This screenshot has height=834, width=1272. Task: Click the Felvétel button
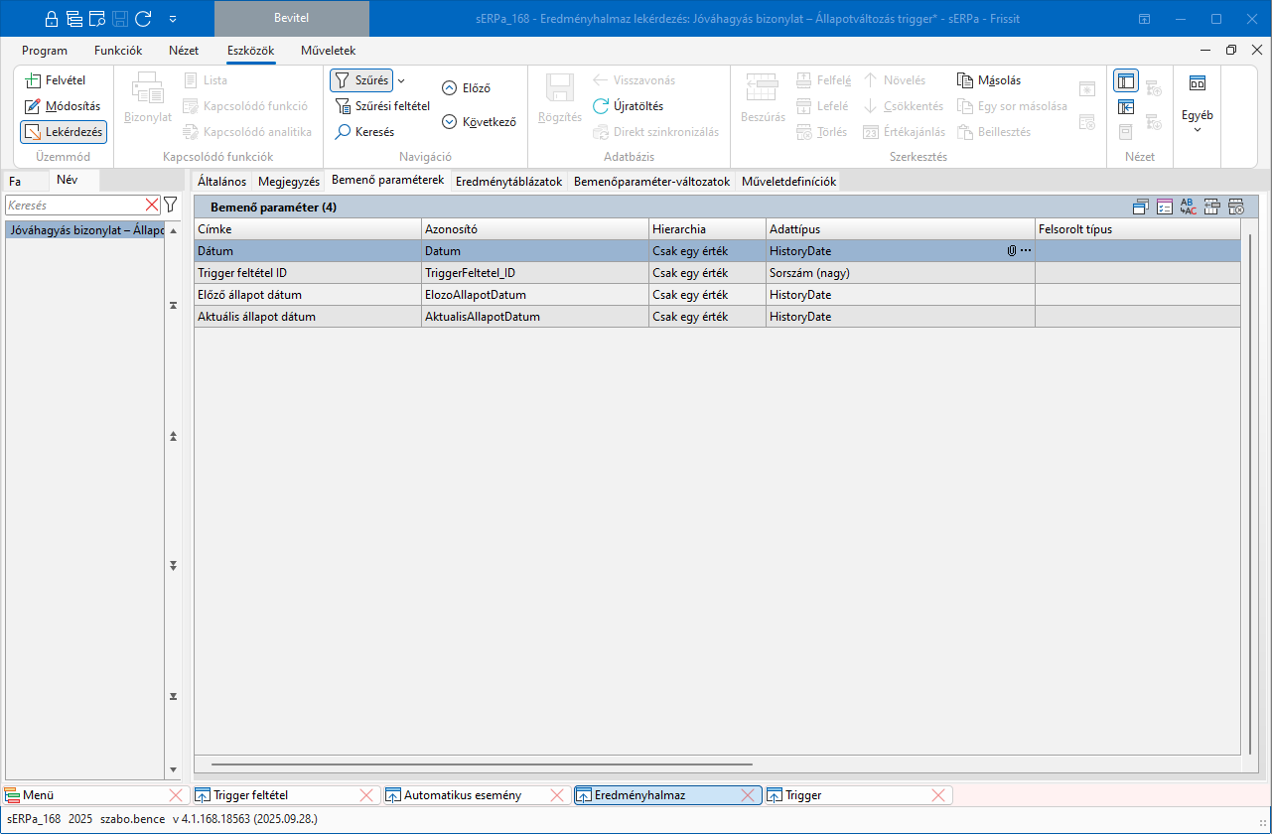[x=56, y=80]
